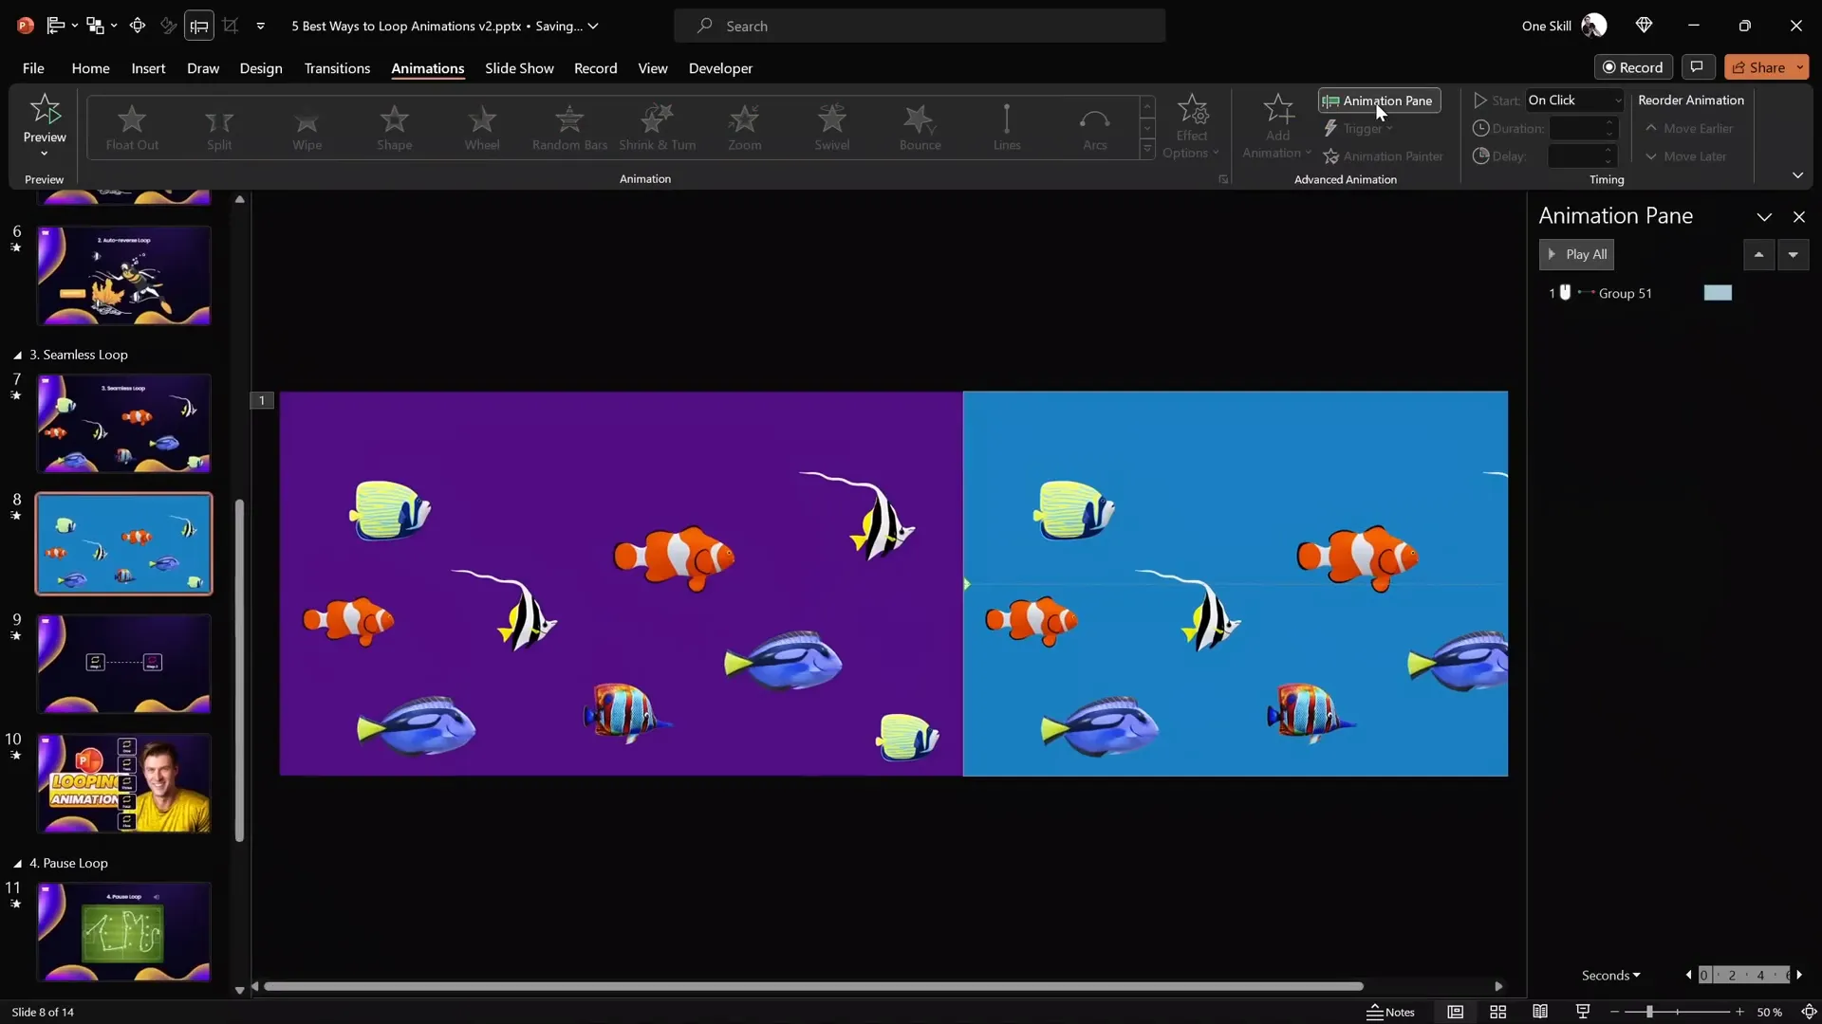1822x1024 pixels.
Task: Select slide 7 thumbnail
Action: click(x=123, y=424)
